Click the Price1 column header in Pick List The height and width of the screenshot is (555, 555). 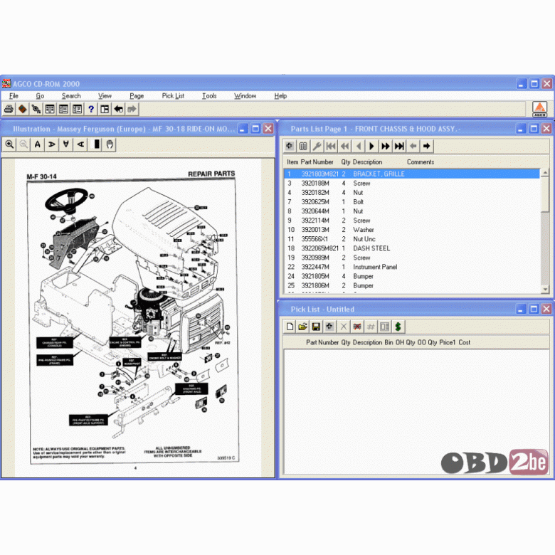pyautogui.click(x=447, y=342)
